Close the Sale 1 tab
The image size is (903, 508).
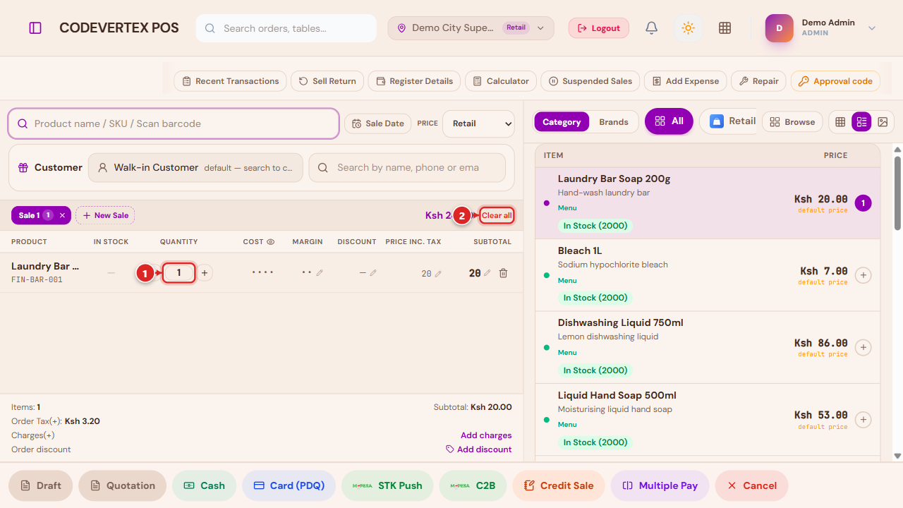point(62,215)
